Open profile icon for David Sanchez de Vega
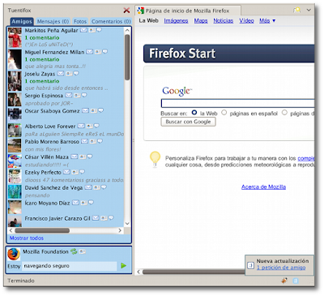 [96, 187]
